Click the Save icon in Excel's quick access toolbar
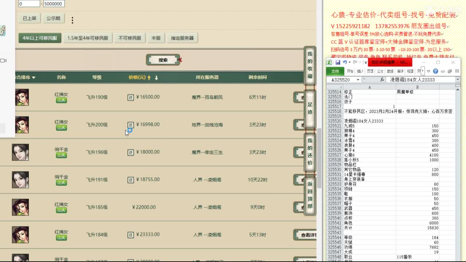 338,62
